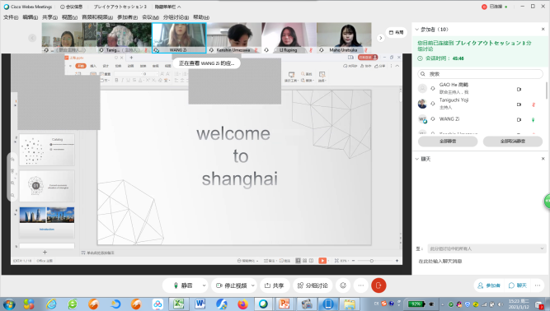Open the emoji reactions button
This screenshot has height=311, width=550.
click(343, 285)
